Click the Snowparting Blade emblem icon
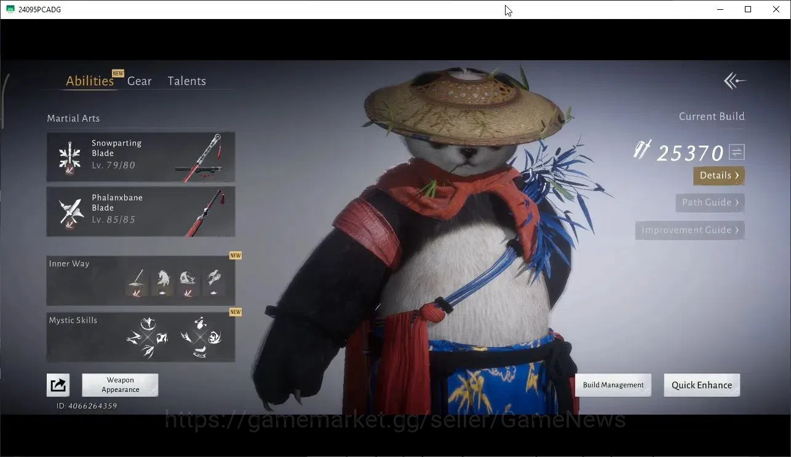The image size is (791, 457). coord(70,157)
